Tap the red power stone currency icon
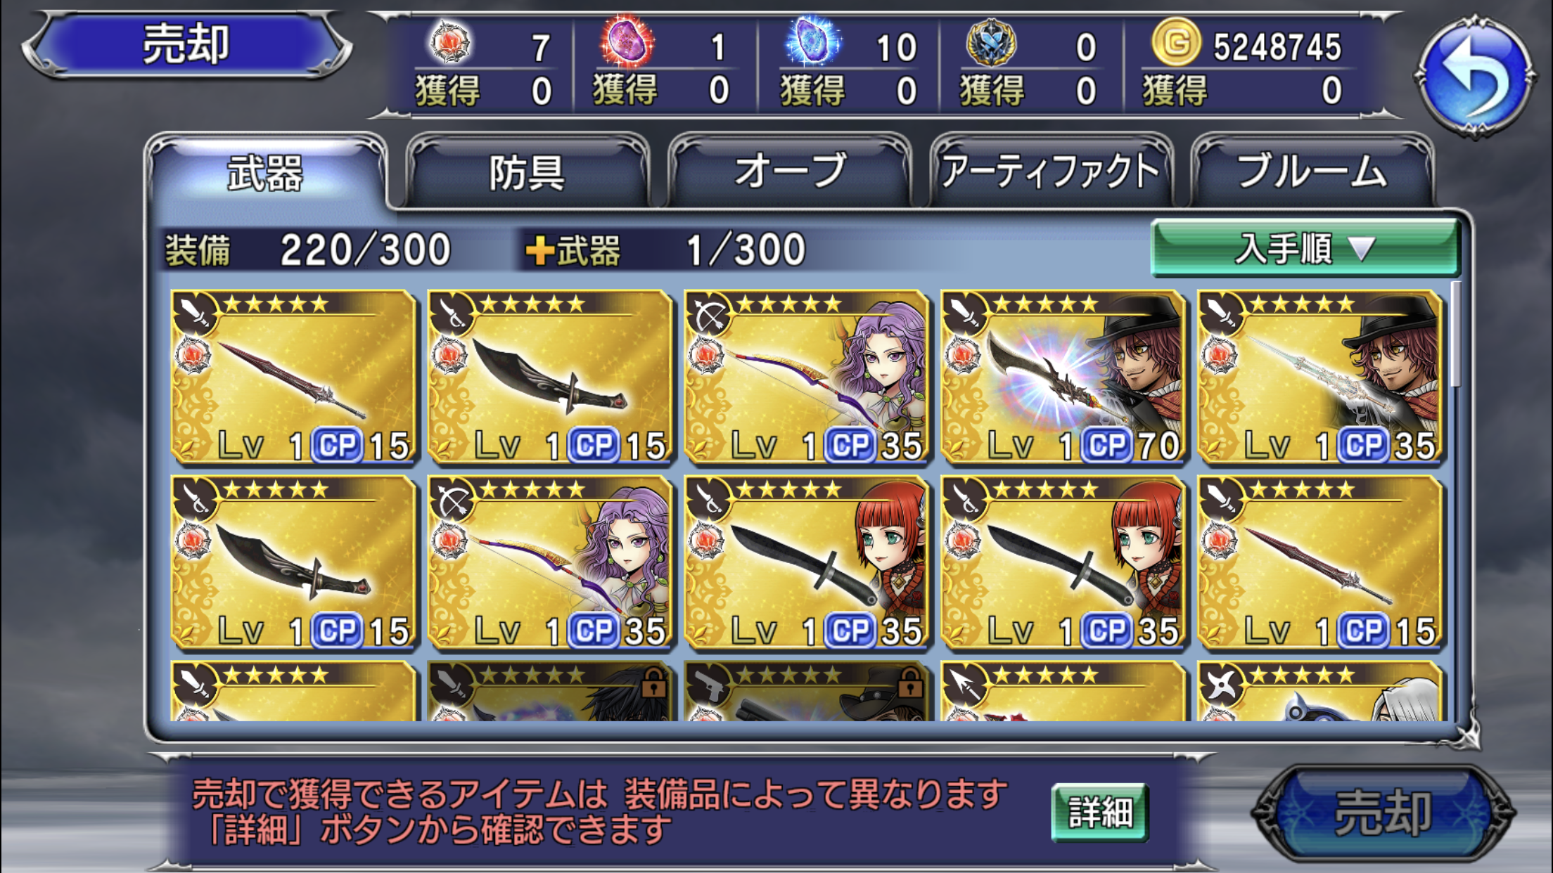The image size is (1553, 873). coord(450,41)
